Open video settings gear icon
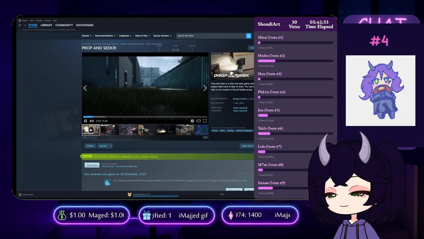 tap(192, 121)
